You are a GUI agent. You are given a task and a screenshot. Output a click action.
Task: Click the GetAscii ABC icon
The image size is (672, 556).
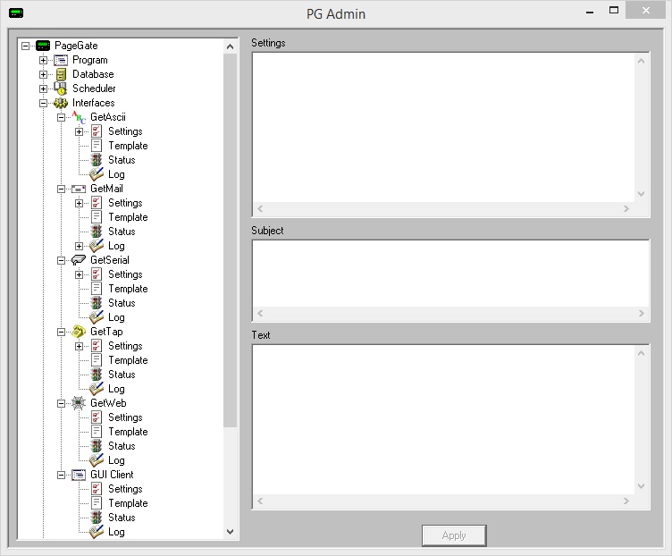click(x=79, y=117)
